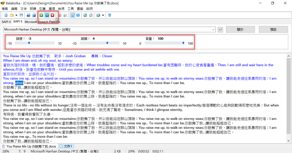The height and width of the screenshot is (153, 292).
Task: Click the 音量 volume slider handle
Action: (183, 43)
